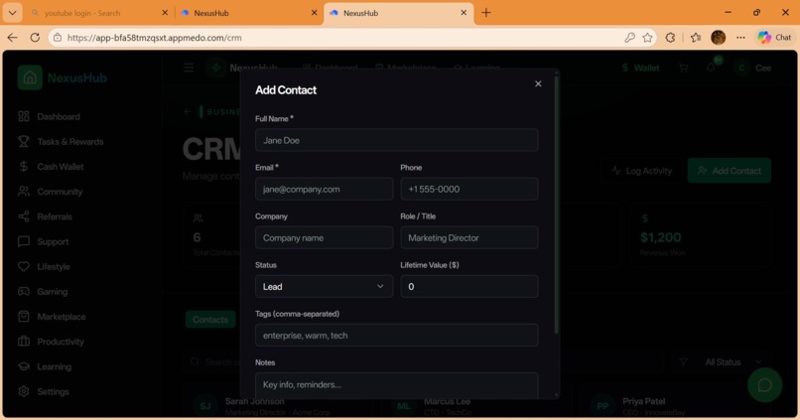Open the browser three-dot menu

[740, 38]
